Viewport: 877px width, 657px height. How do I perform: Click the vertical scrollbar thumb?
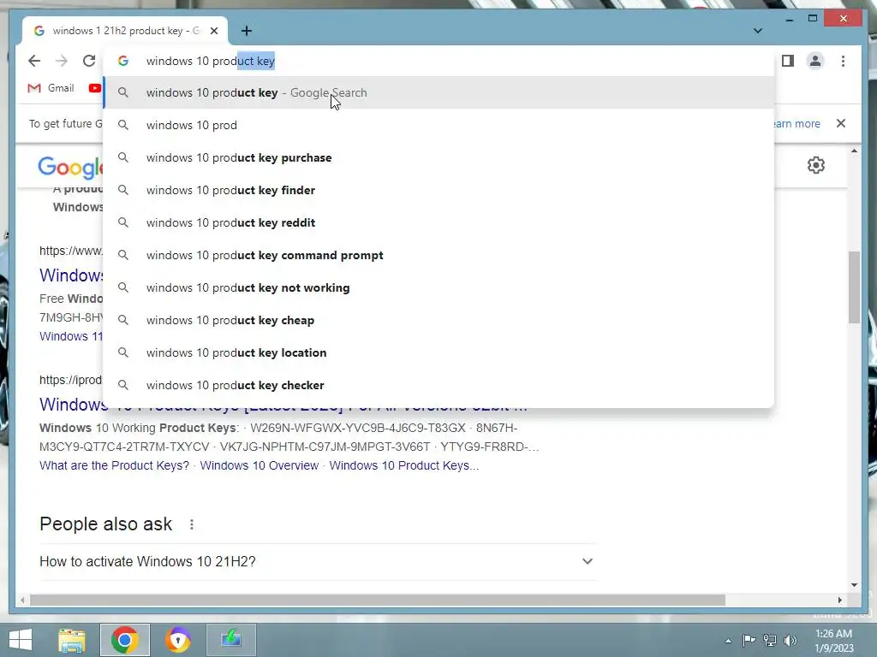tap(854, 287)
